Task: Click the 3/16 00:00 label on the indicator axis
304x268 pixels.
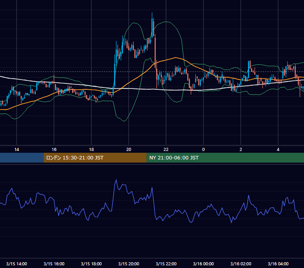Action: (x=203, y=264)
